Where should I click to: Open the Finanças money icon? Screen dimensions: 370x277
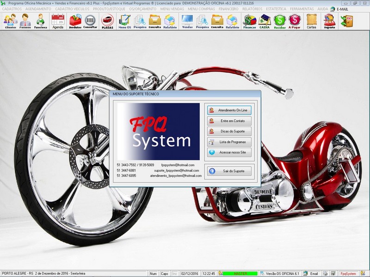250,21
